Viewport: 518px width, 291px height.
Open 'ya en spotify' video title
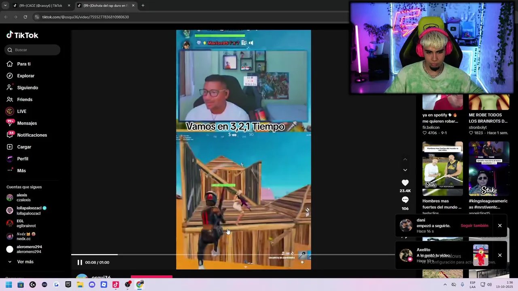[x=440, y=118]
